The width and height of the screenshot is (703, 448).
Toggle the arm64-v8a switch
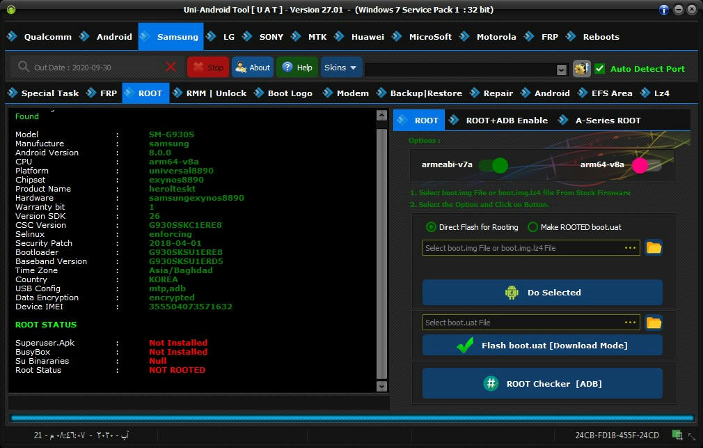(x=646, y=165)
